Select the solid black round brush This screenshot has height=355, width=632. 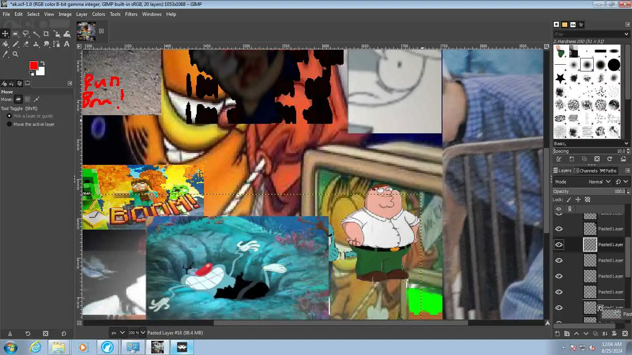[x=614, y=65]
